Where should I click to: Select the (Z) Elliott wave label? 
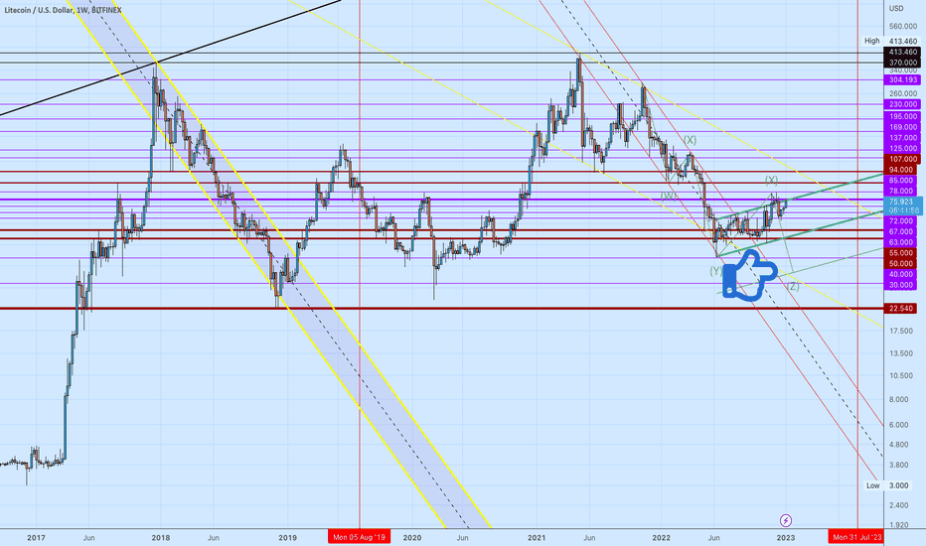click(x=793, y=286)
